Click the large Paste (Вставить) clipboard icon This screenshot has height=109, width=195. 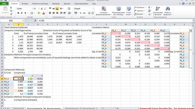tap(5, 9)
